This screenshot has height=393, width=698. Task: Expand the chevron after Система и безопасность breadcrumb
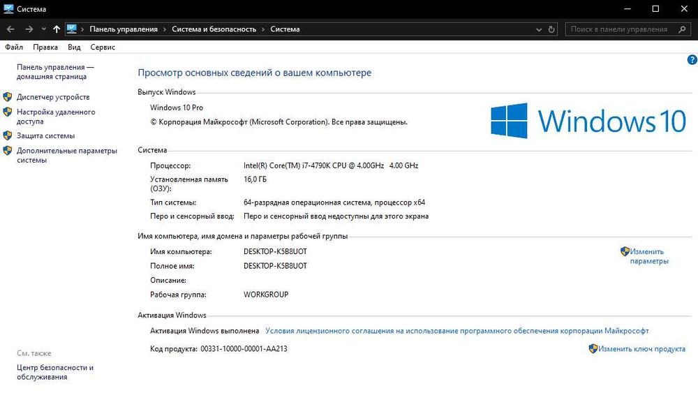[x=263, y=29]
